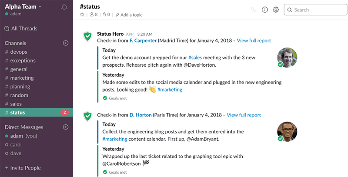348x177 pixels.
Task: Open notifications bell in sidebar
Action: [x=64, y=7]
